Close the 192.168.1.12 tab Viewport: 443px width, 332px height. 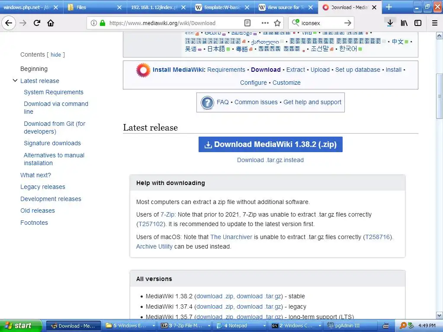point(183,7)
